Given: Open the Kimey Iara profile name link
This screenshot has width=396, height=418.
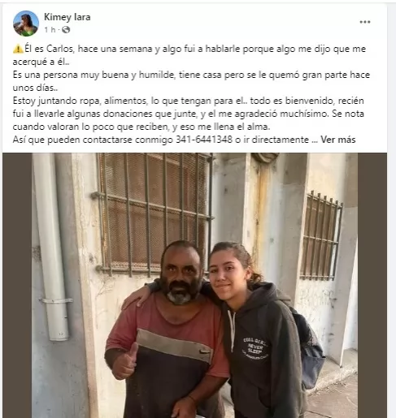Looking at the screenshot, I should tap(67, 17).
